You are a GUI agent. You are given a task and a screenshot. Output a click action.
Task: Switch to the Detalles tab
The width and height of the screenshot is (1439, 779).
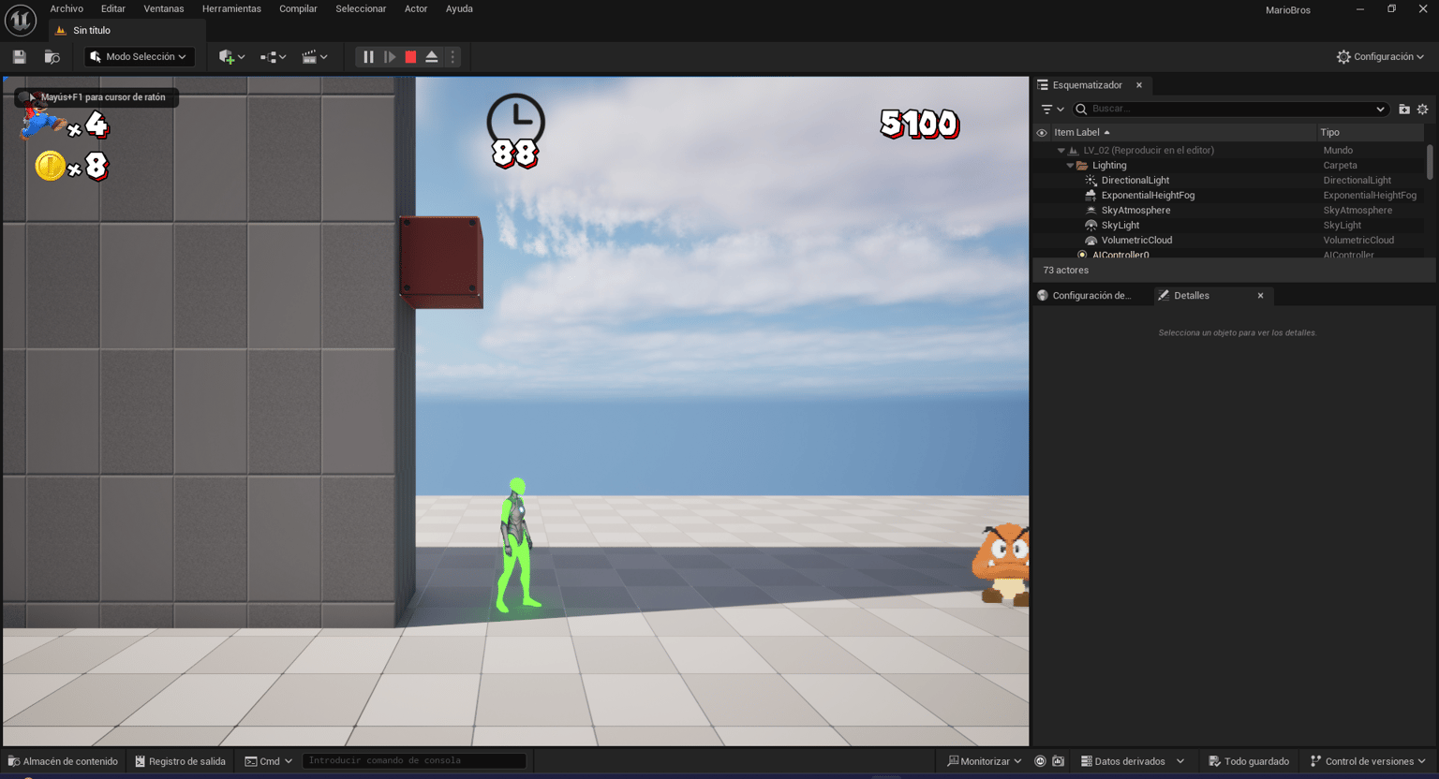point(1192,296)
